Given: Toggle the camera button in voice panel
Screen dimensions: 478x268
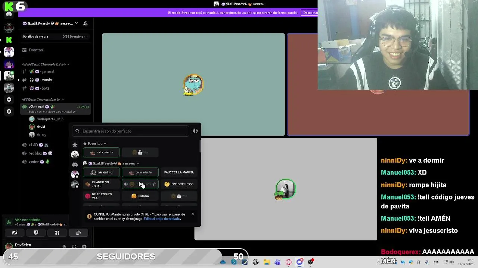Looking at the screenshot, I should click(x=15, y=233).
